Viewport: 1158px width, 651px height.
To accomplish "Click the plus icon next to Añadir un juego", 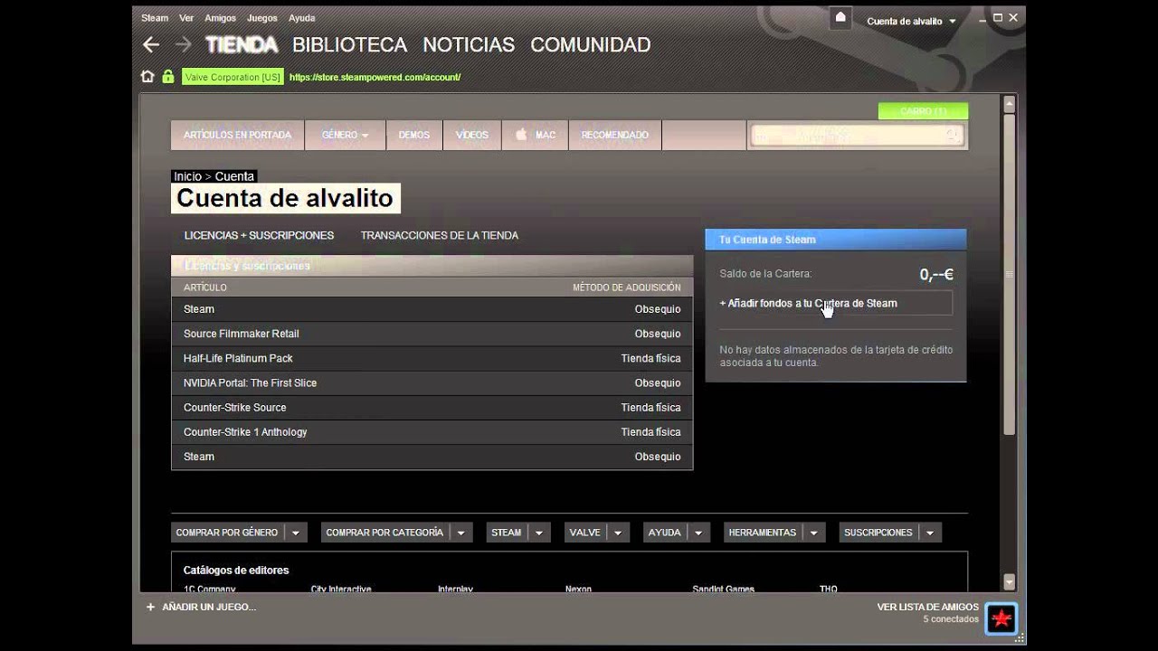I will tap(151, 607).
